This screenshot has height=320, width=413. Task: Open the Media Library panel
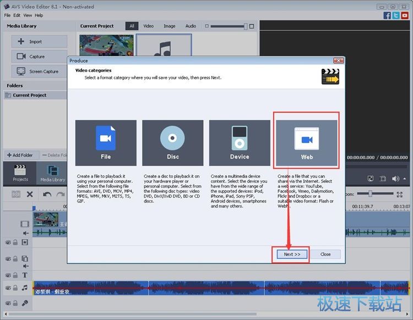[x=52, y=173]
